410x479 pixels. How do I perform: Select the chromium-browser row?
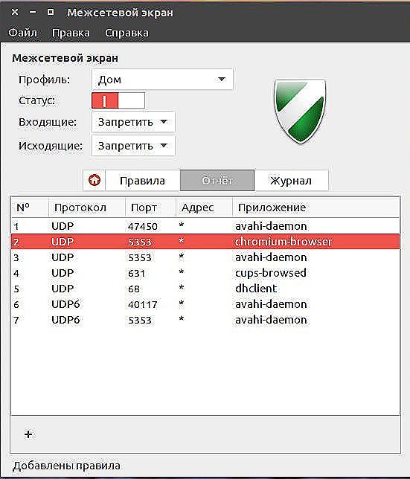pyautogui.click(x=205, y=242)
